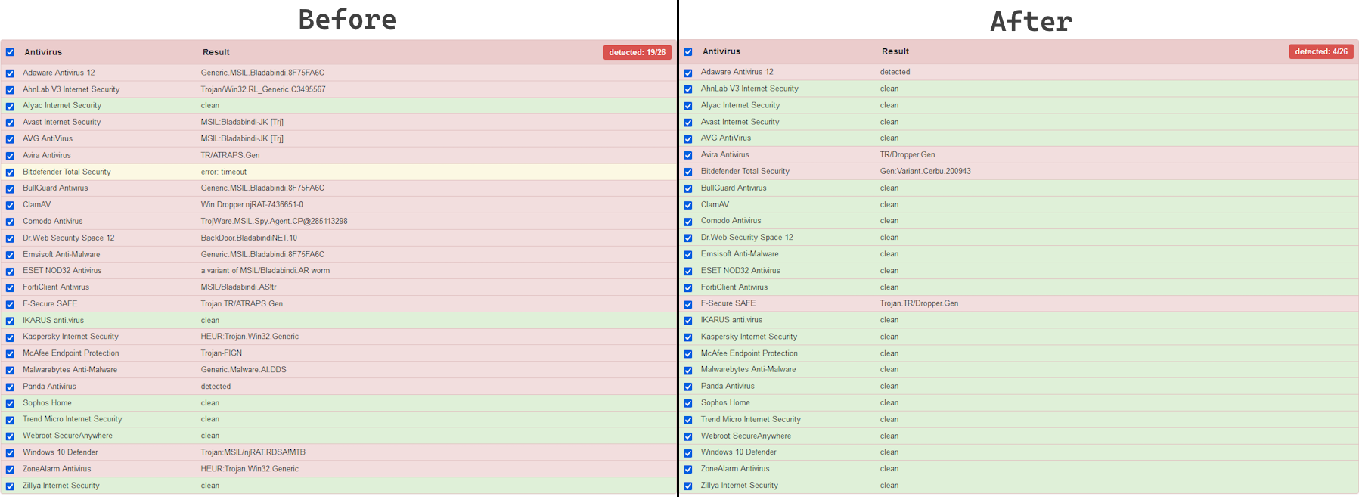Select 'Trojan:MSIL/njRAT.RDSA!MTB' result text
Screen dimensions: 1359x497
253,452
